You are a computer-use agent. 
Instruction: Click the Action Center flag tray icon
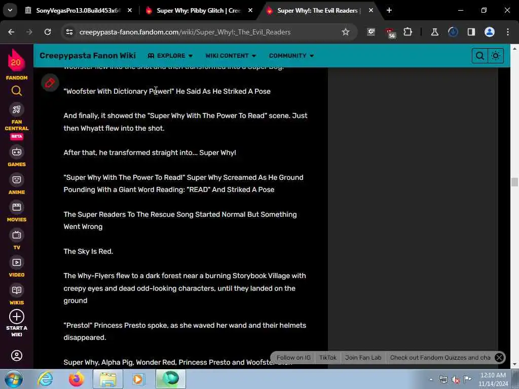click(468, 379)
